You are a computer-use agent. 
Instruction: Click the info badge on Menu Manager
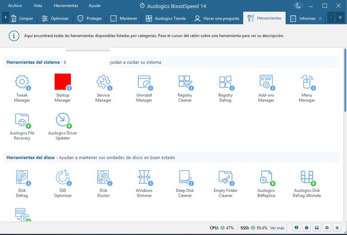point(313,88)
